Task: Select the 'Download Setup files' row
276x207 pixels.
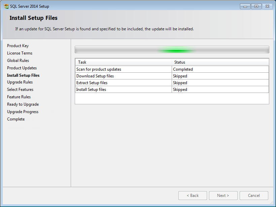Action: [172, 76]
